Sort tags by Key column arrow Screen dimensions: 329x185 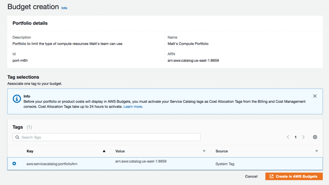coord(104,151)
